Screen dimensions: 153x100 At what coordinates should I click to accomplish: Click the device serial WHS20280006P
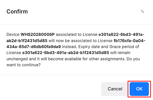coord(38,35)
